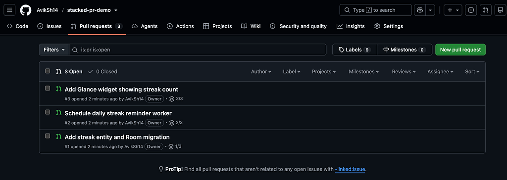The height and width of the screenshot is (180, 507).
Task: Check the Room migration PR checkbox
Action: (x=48, y=136)
